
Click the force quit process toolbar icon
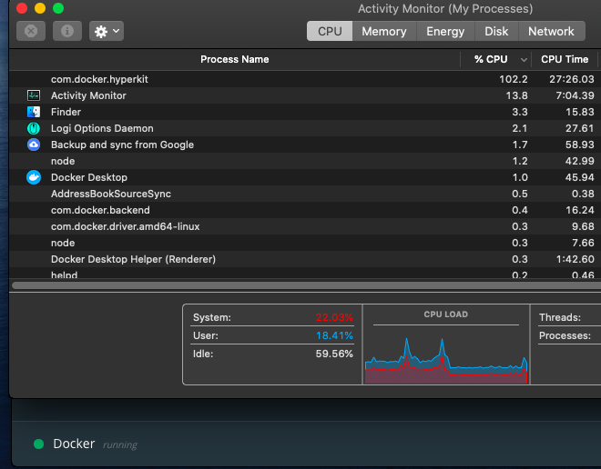(x=31, y=31)
